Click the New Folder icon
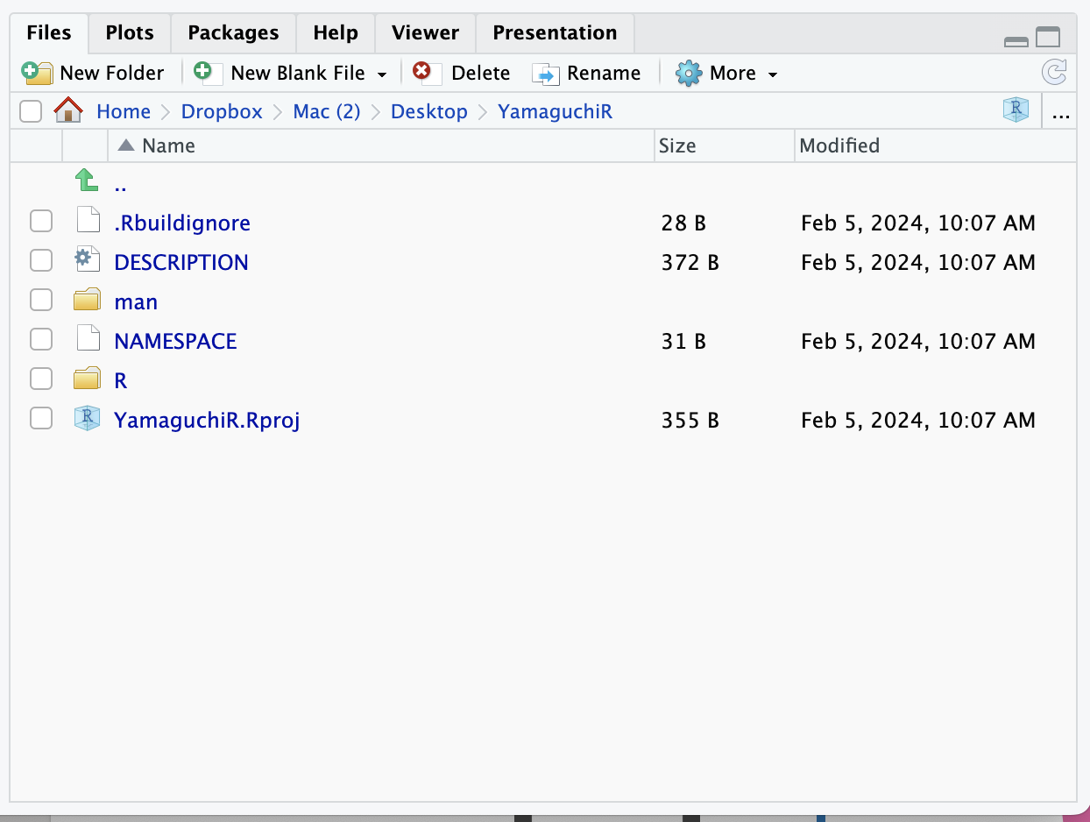Image resolution: width=1090 pixels, height=822 pixels. point(37,73)
